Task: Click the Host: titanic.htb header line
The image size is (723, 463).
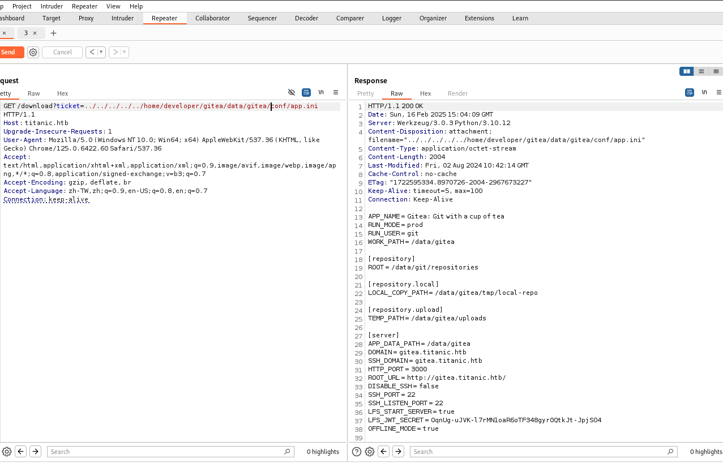Action: click(36, 123)
